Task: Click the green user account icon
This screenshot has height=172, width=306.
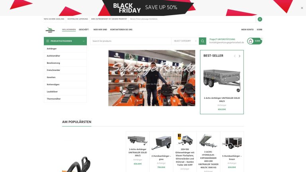Action: 260,19
